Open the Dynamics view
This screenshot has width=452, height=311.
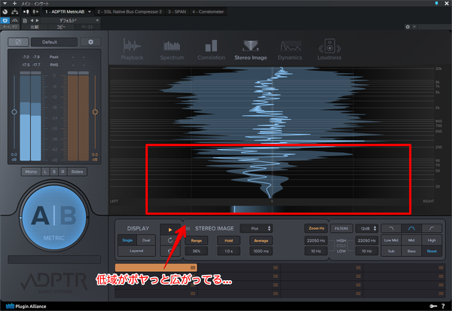(x=290, y=49)
